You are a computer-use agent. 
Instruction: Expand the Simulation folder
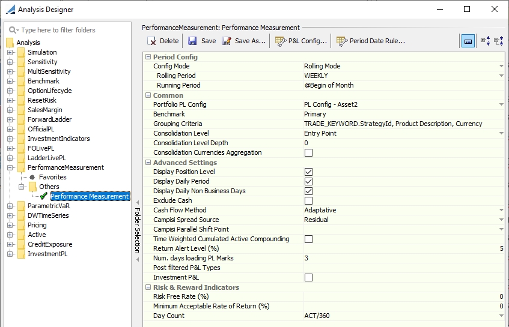point(10,52)
